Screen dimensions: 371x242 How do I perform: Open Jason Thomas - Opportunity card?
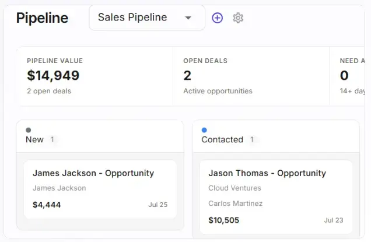tap(276, 197)
